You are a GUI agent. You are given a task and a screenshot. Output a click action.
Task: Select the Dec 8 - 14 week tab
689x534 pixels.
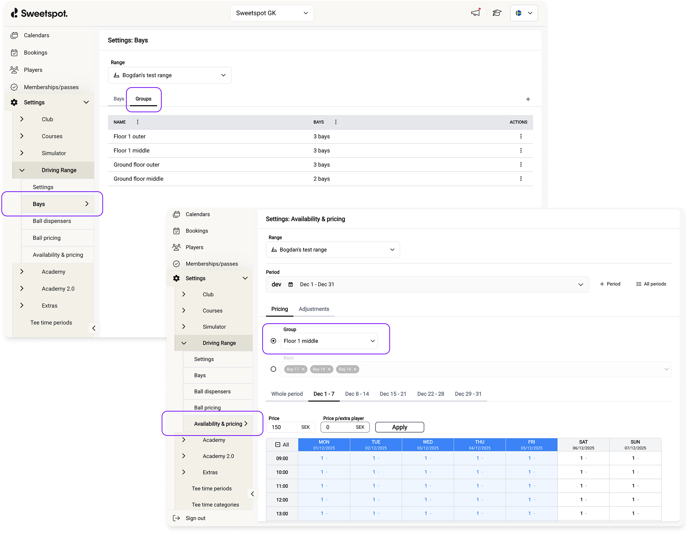tap(357, 394)
